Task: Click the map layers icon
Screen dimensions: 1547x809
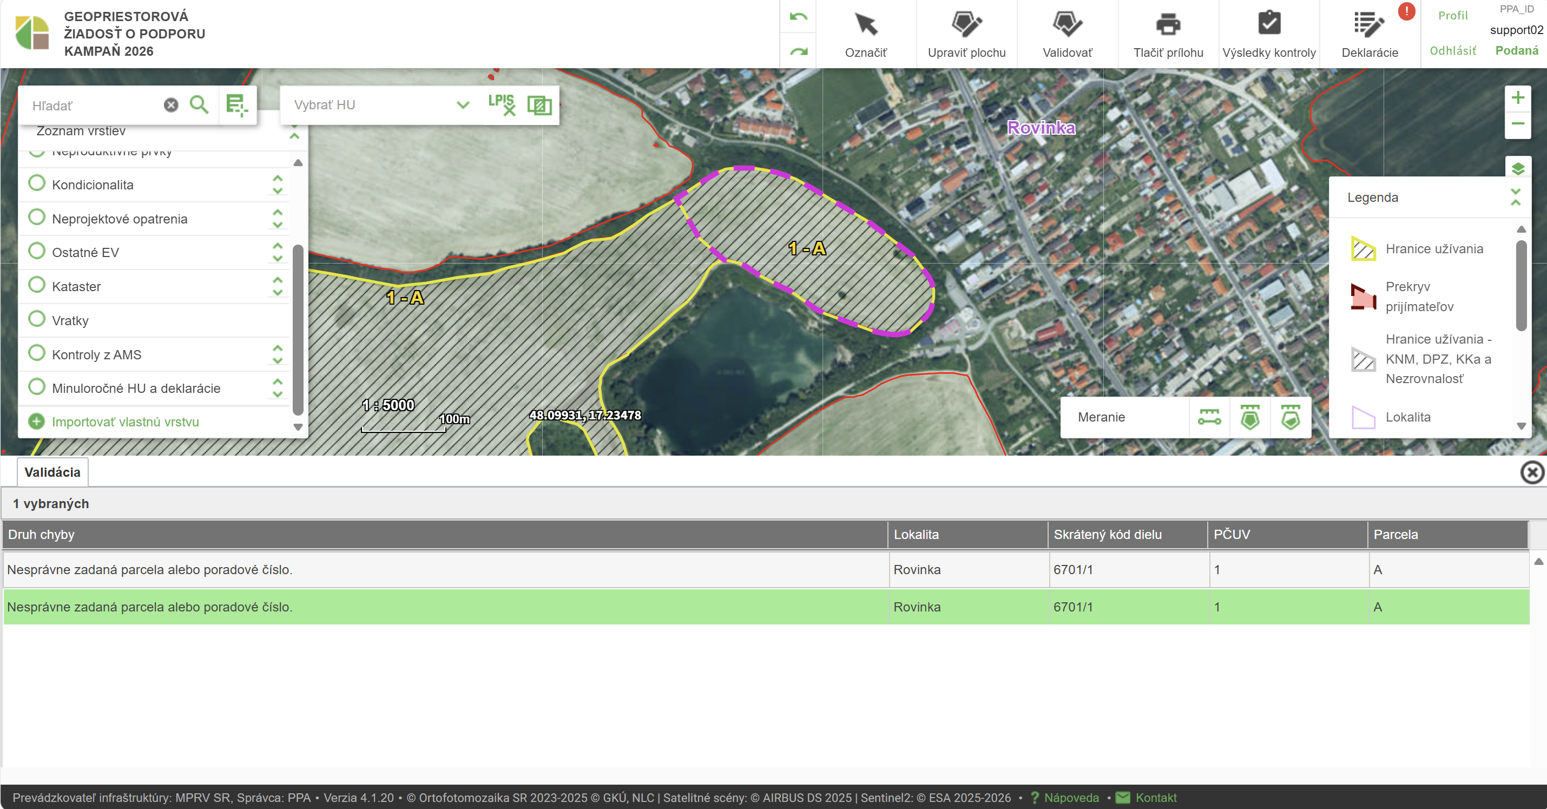Action: click(x=1518, y=169)
